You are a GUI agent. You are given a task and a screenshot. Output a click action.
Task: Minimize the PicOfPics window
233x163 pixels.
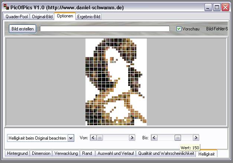point(208,7)
